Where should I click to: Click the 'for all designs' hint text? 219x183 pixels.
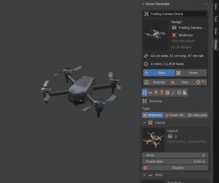182,47
